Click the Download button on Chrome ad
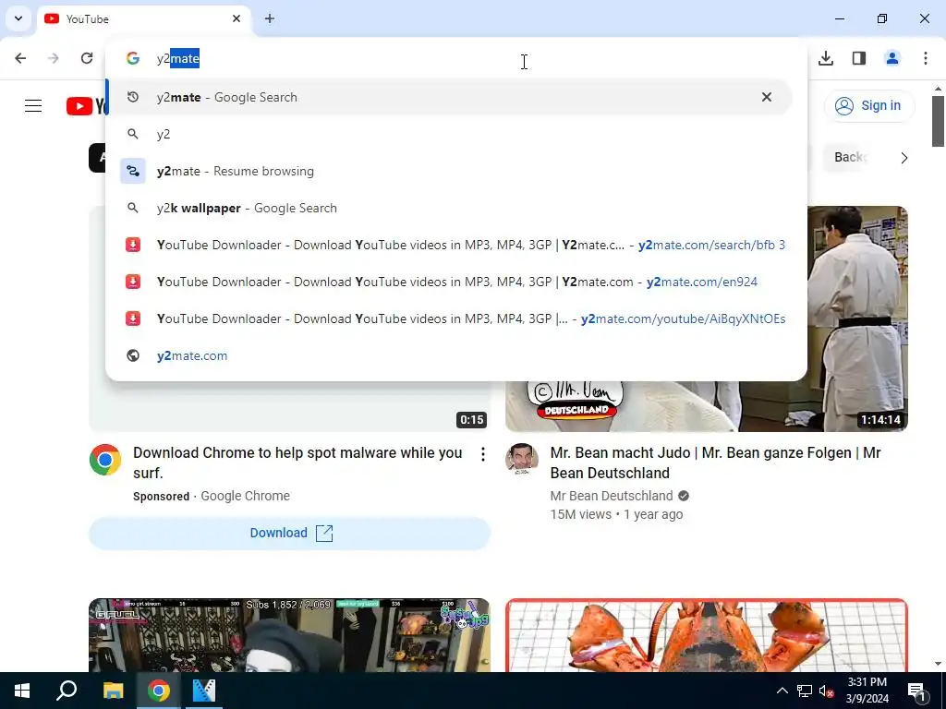Screen dimensions: 946x709 point(289,533)
